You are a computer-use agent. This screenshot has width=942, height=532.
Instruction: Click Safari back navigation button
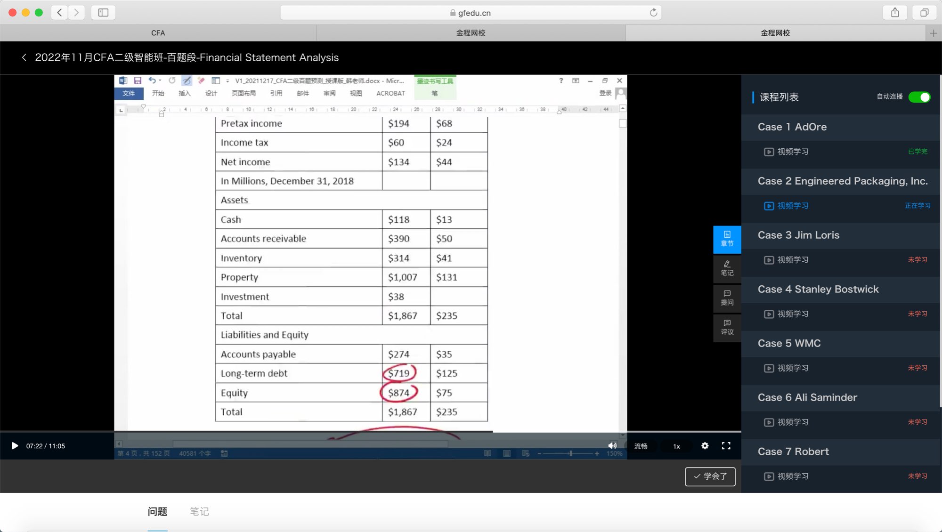tap(59, 13)
